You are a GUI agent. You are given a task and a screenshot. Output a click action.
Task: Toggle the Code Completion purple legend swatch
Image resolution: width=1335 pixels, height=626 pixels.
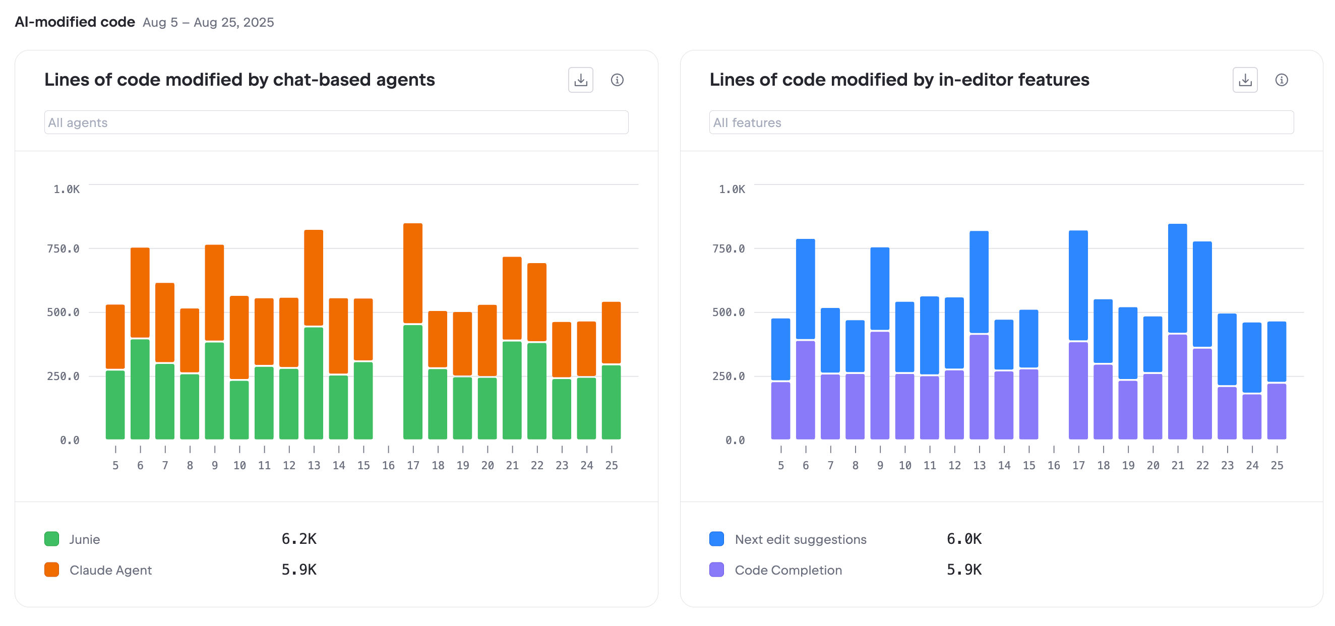[716, 570]
